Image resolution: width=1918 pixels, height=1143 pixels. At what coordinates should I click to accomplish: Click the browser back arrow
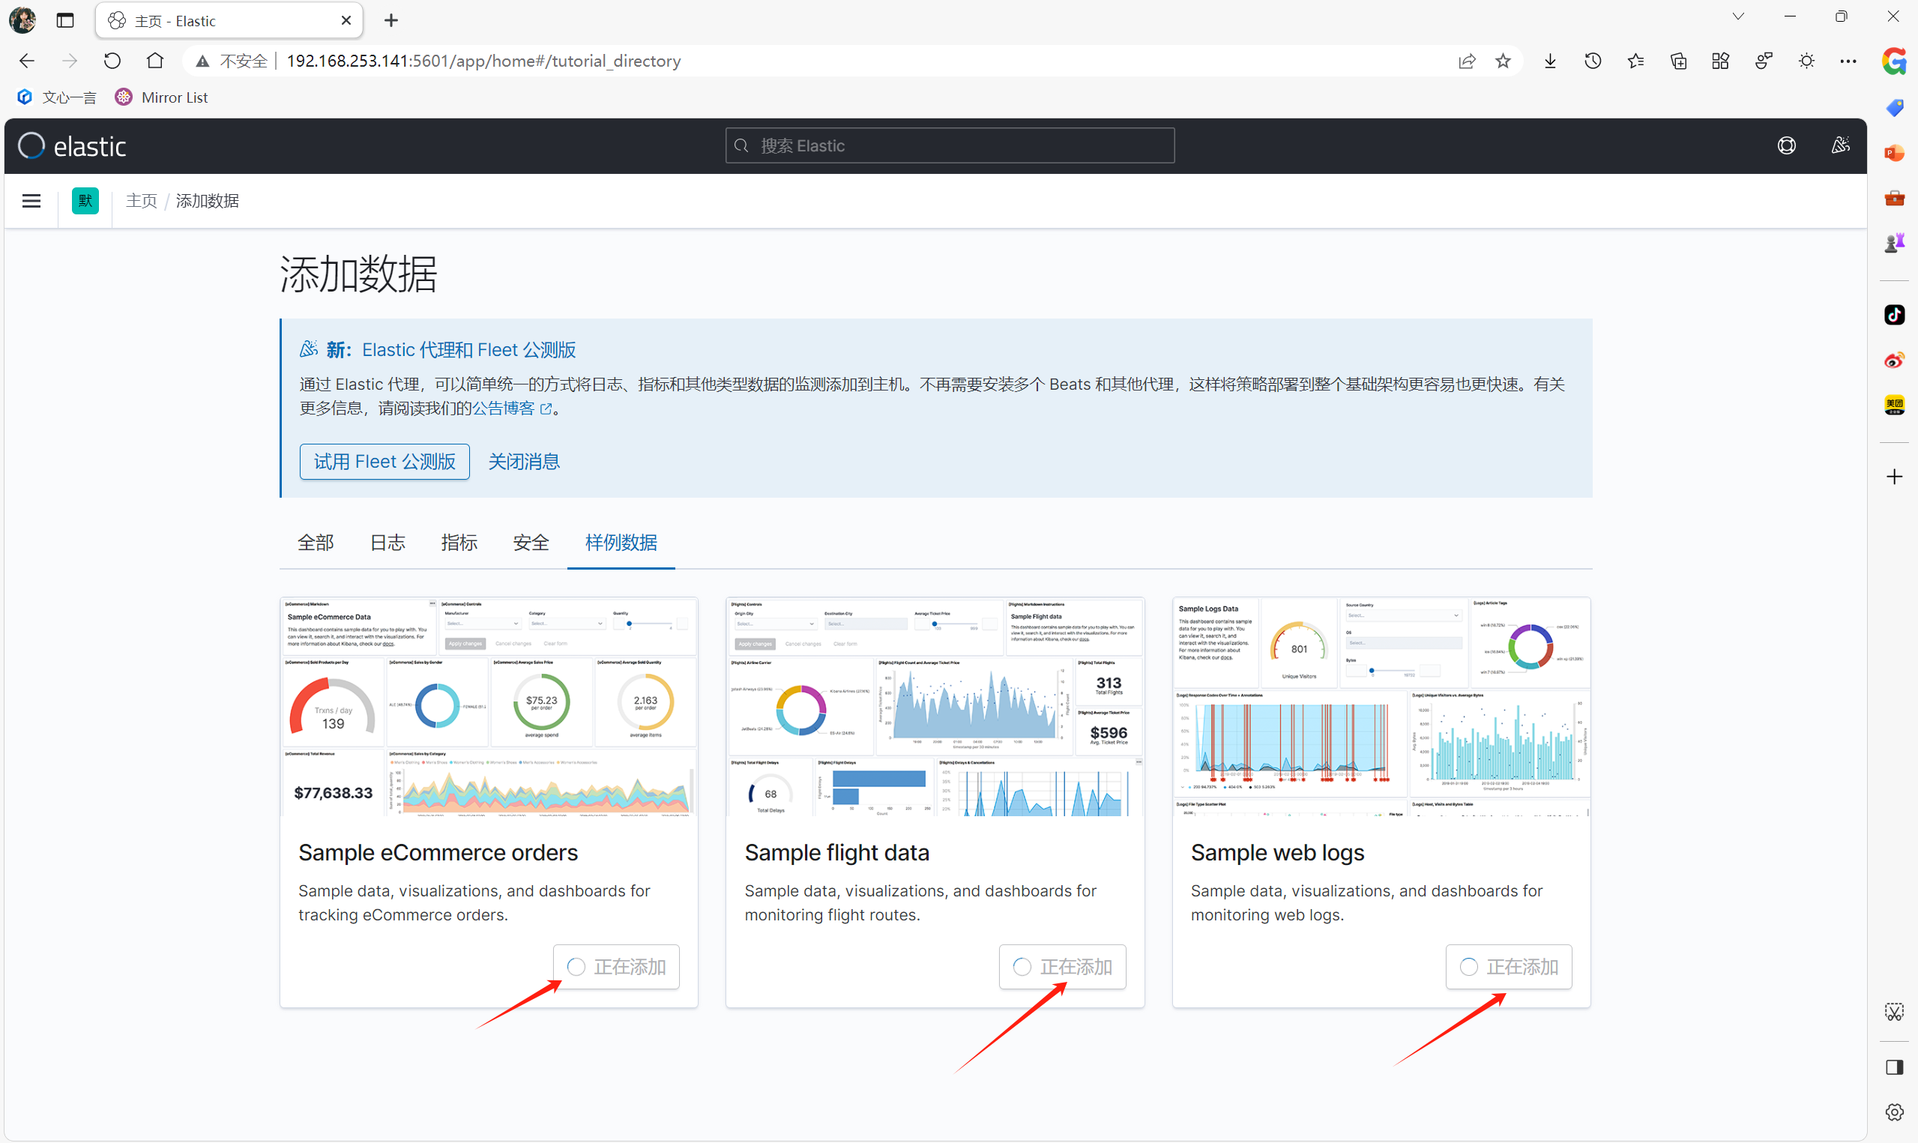pyautogui.click(x=27, y=61)
